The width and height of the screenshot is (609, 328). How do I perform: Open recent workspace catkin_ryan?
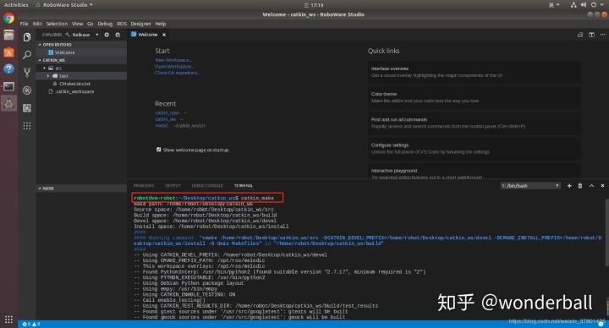[x=167, y=113]
